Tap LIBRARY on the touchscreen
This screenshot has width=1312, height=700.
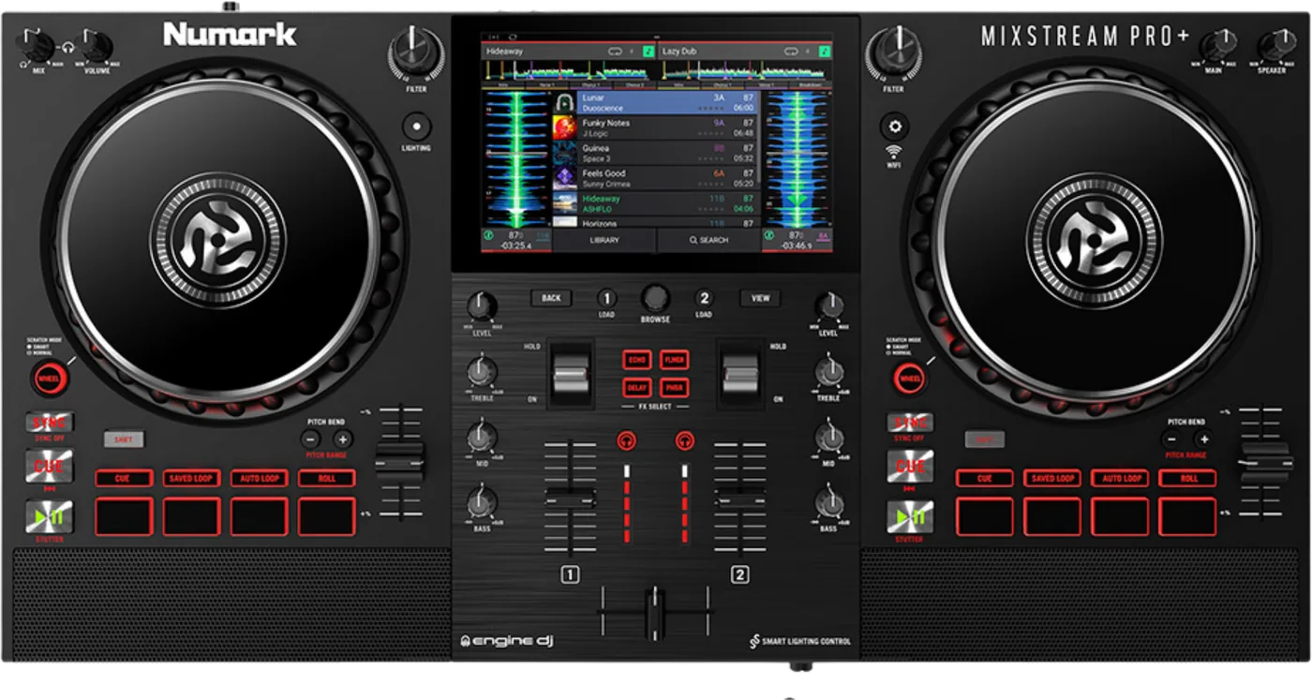coord(604,240)
